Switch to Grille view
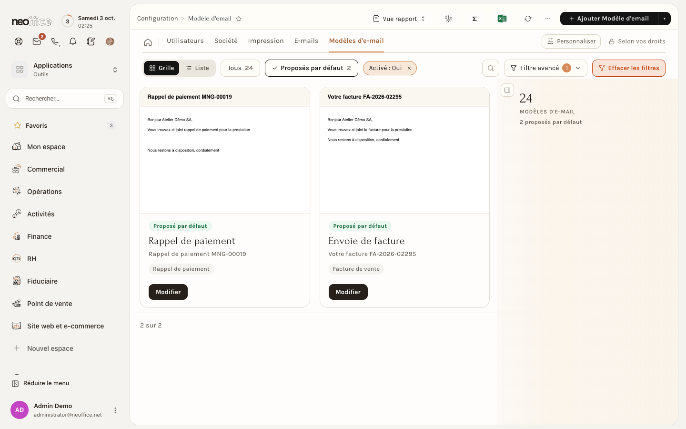 (x=161, y=68)
